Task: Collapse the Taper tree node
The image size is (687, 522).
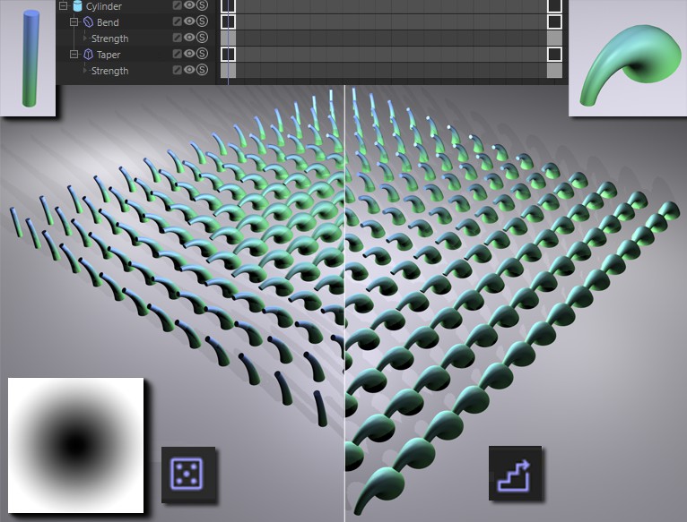Action: pos(74,55)
